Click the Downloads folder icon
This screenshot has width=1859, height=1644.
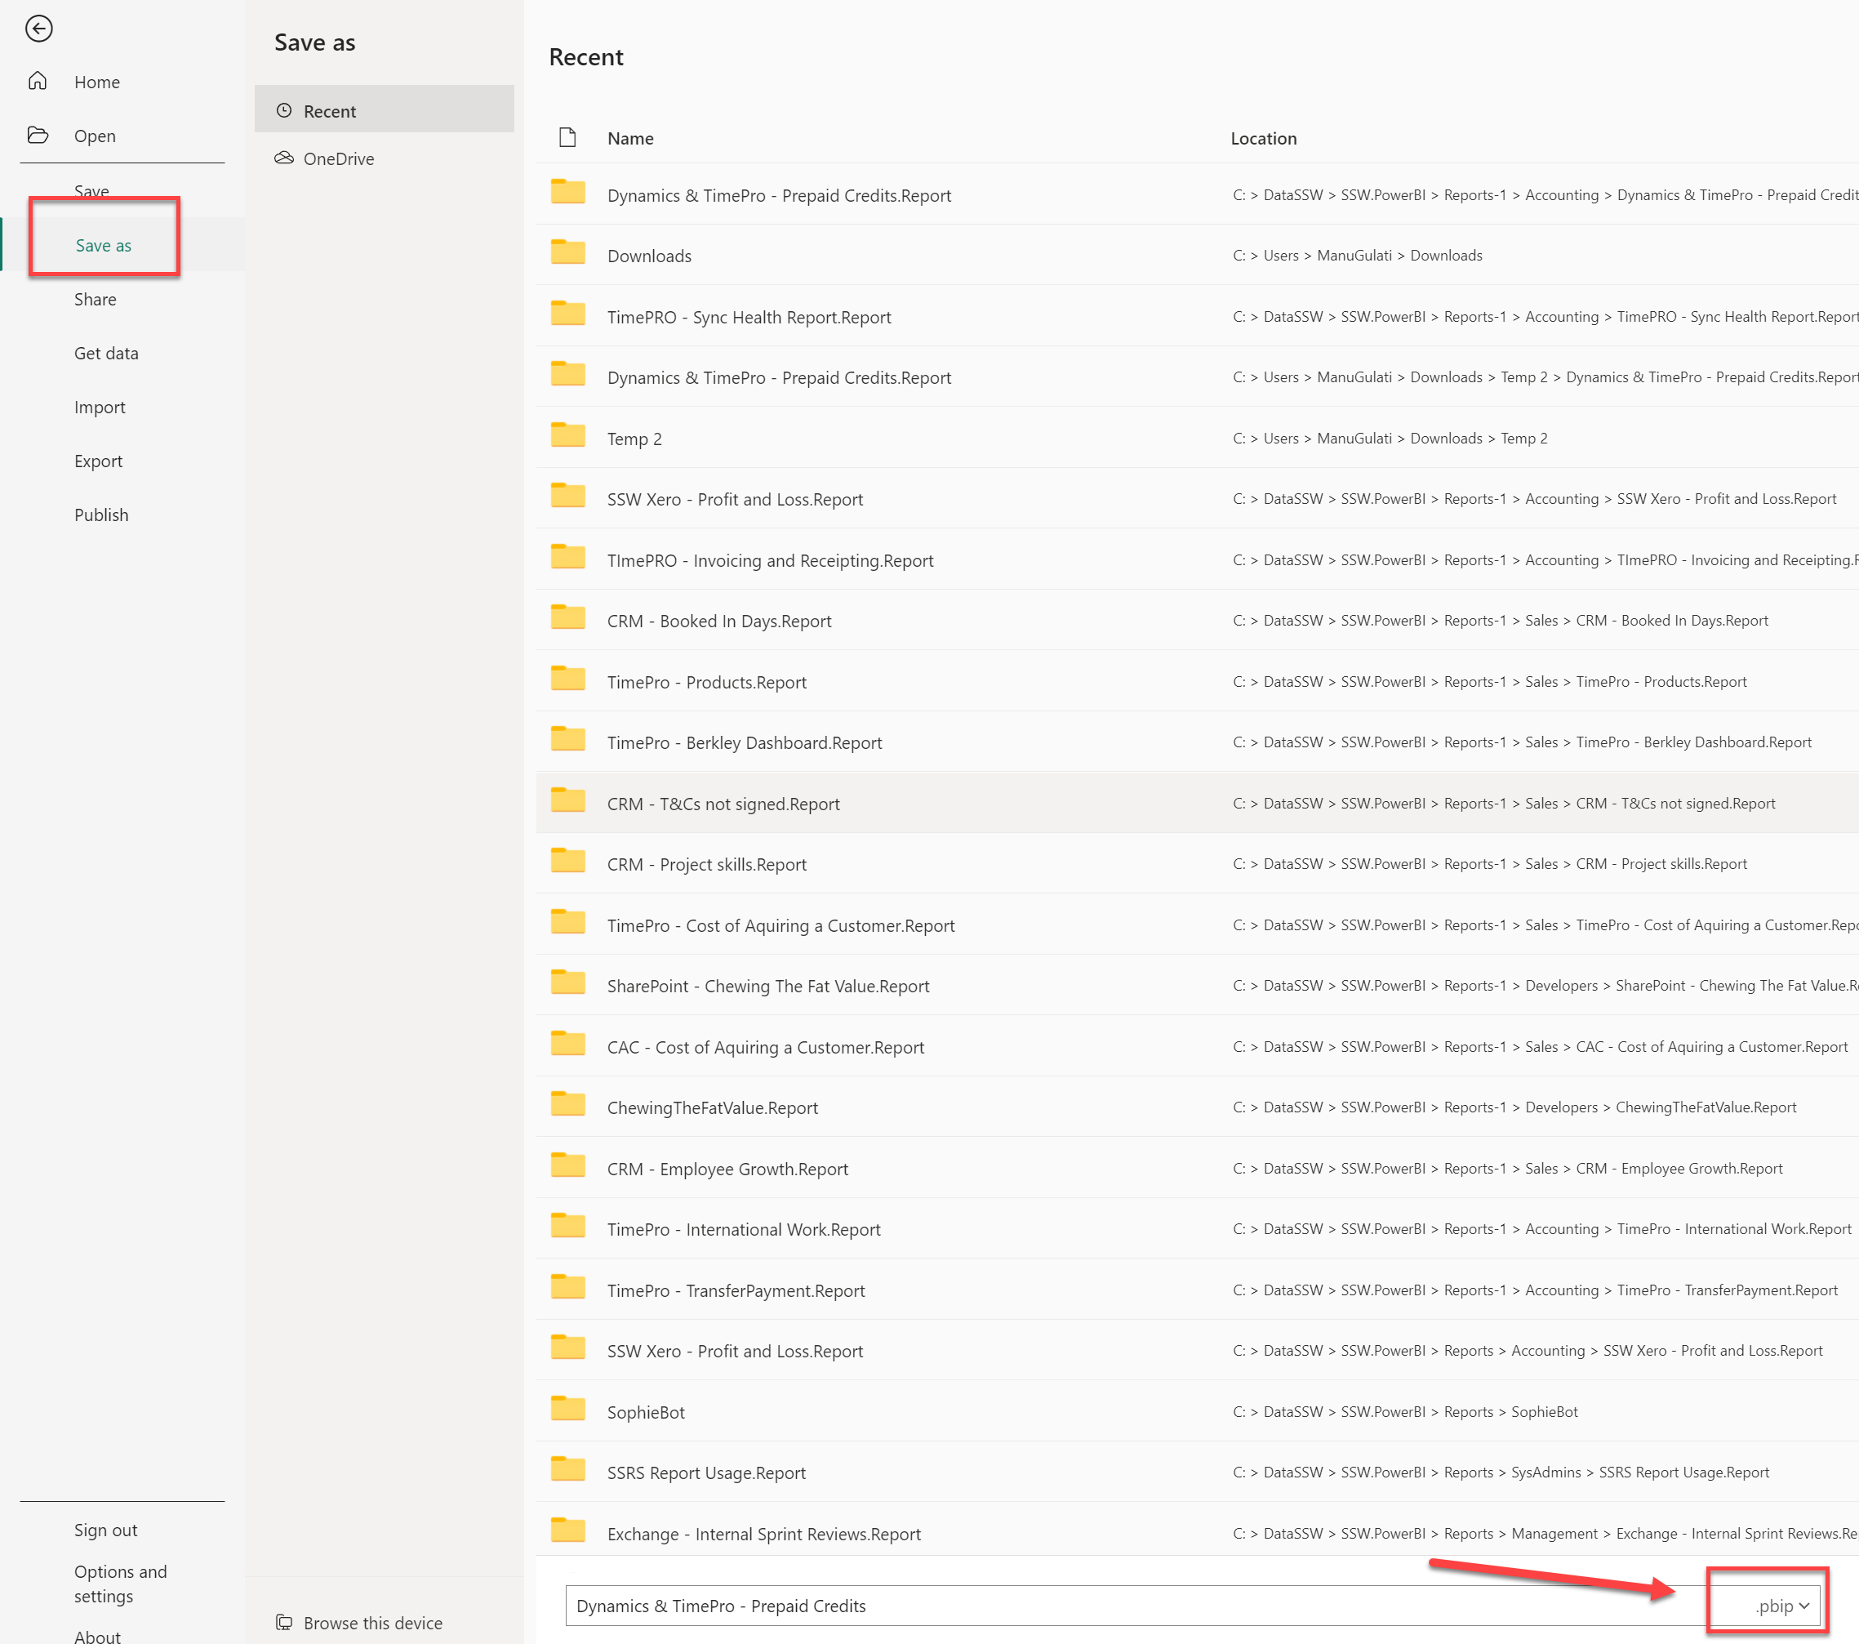(567, 253)
